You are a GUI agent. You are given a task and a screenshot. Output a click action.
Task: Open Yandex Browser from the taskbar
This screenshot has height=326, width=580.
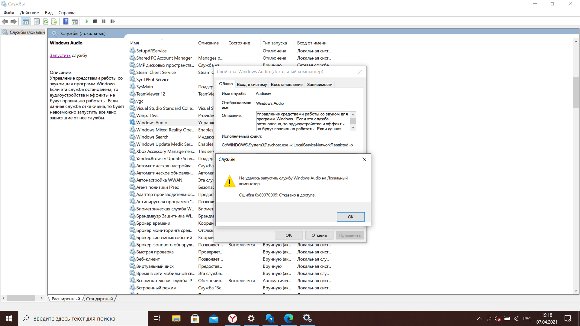(x=232, y=318)
